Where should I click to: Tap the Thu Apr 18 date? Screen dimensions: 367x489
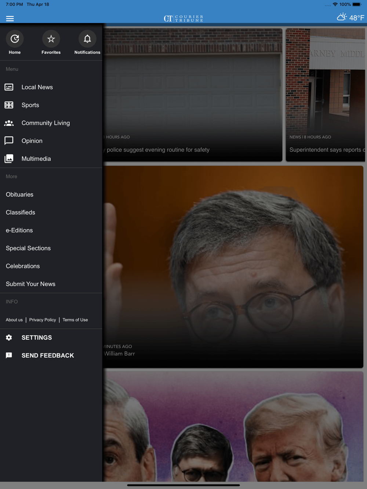point(38,4)
